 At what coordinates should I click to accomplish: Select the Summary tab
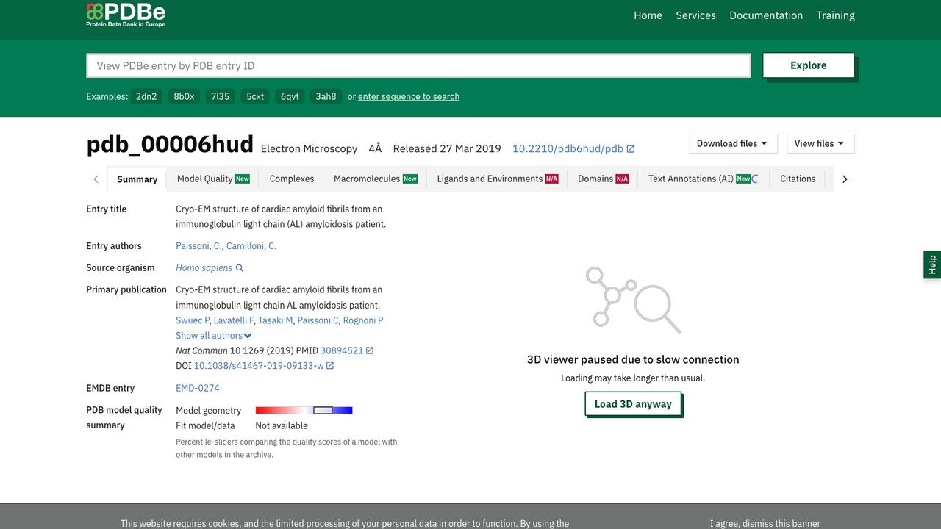coord(137,179)
